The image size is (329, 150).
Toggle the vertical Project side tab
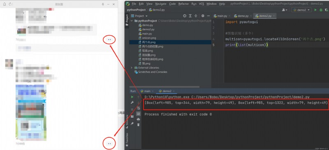coord(127,20)
